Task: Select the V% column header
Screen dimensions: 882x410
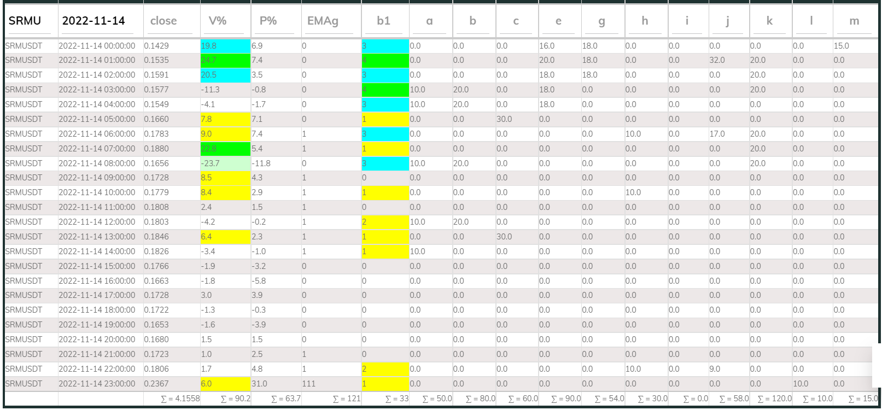Action: (225, 21)
